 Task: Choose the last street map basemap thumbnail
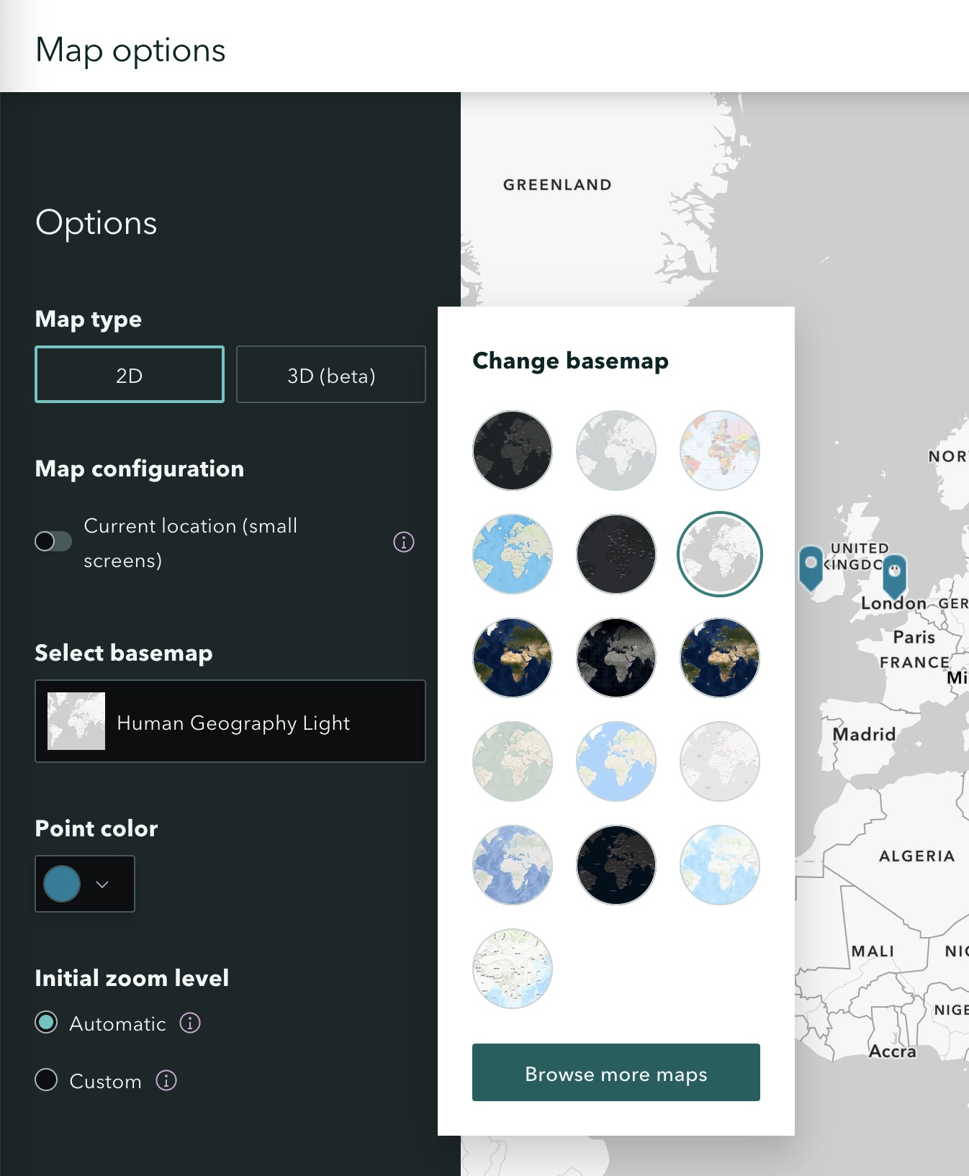tap(512, 969)
